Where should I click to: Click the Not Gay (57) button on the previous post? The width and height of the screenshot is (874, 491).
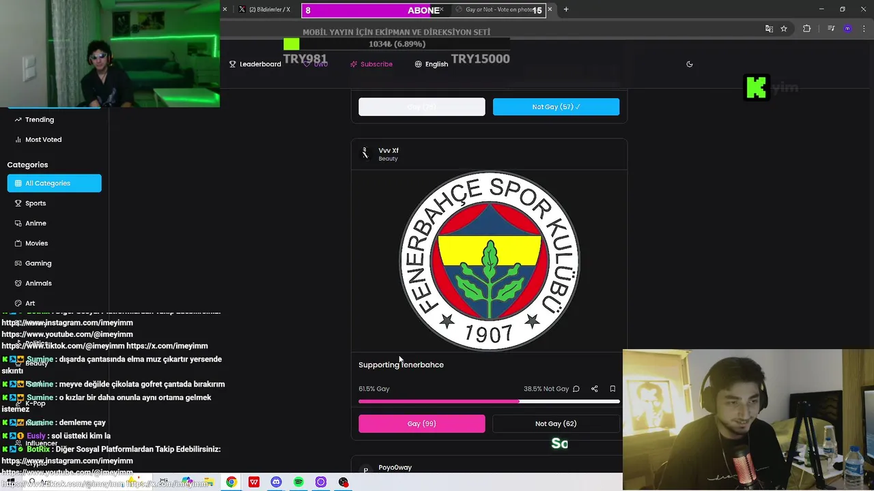click(x=556, y=106)
